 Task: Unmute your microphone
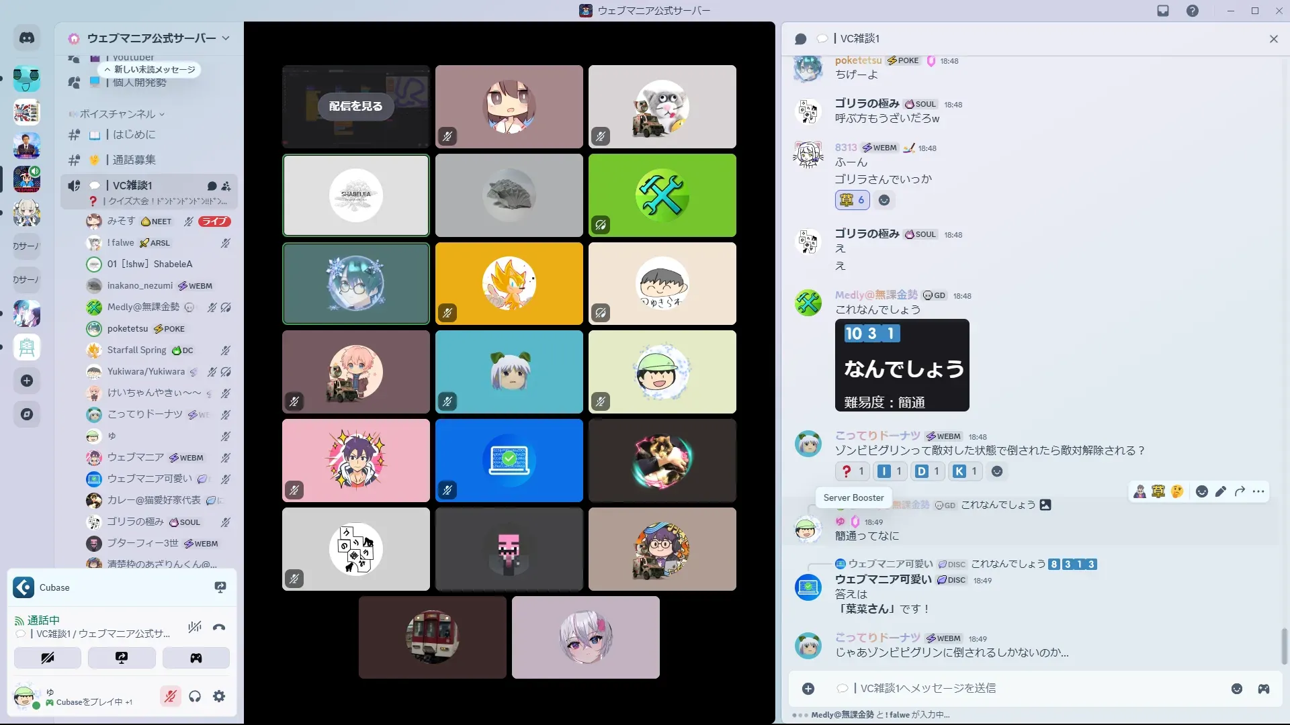pos(171,697)
